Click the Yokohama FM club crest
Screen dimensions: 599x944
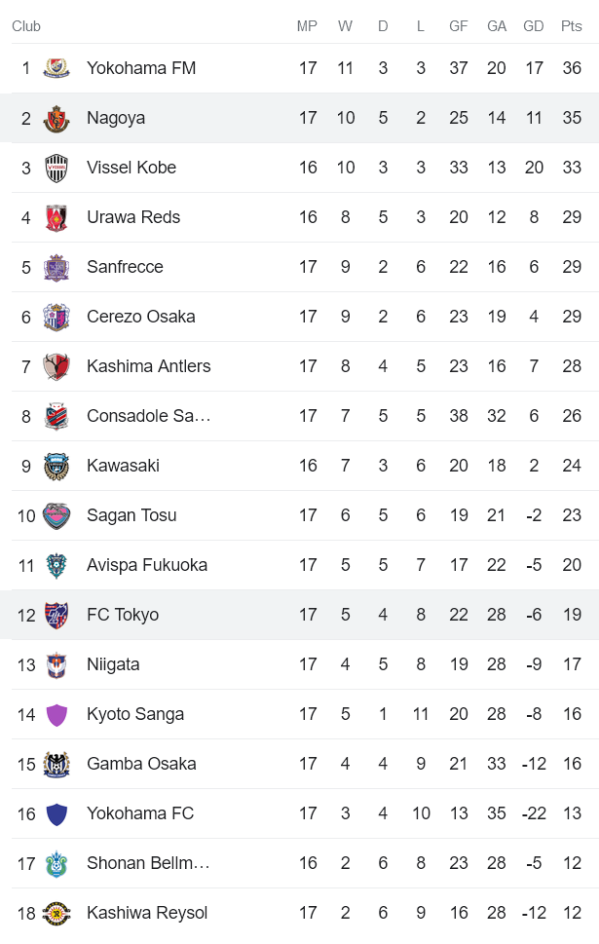point(56,68)
